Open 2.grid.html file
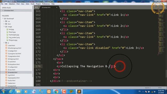The image size is (167, 94). [11, 75]
